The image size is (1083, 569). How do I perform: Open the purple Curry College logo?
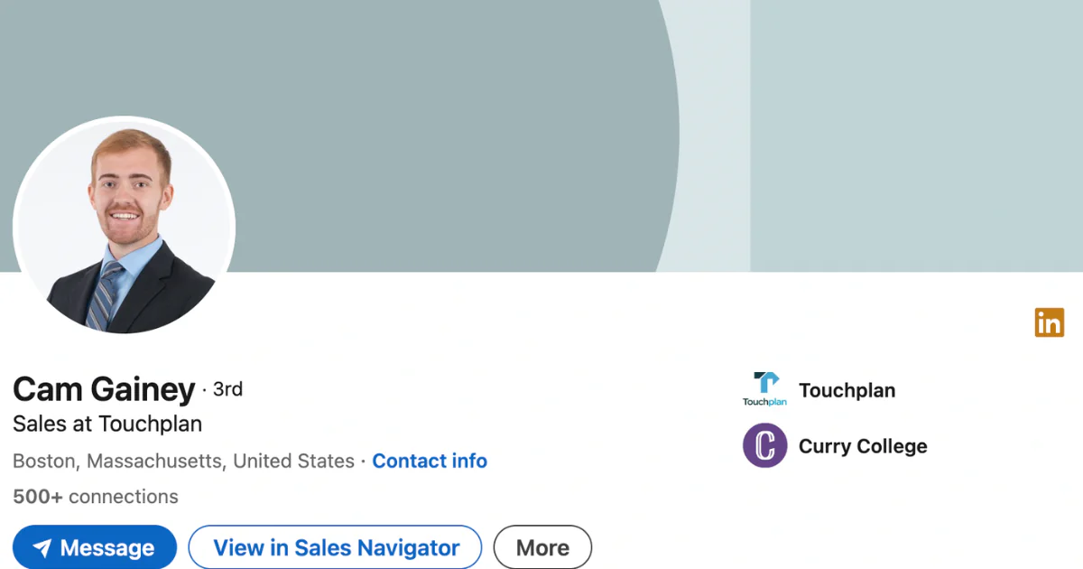coord(764,445)
